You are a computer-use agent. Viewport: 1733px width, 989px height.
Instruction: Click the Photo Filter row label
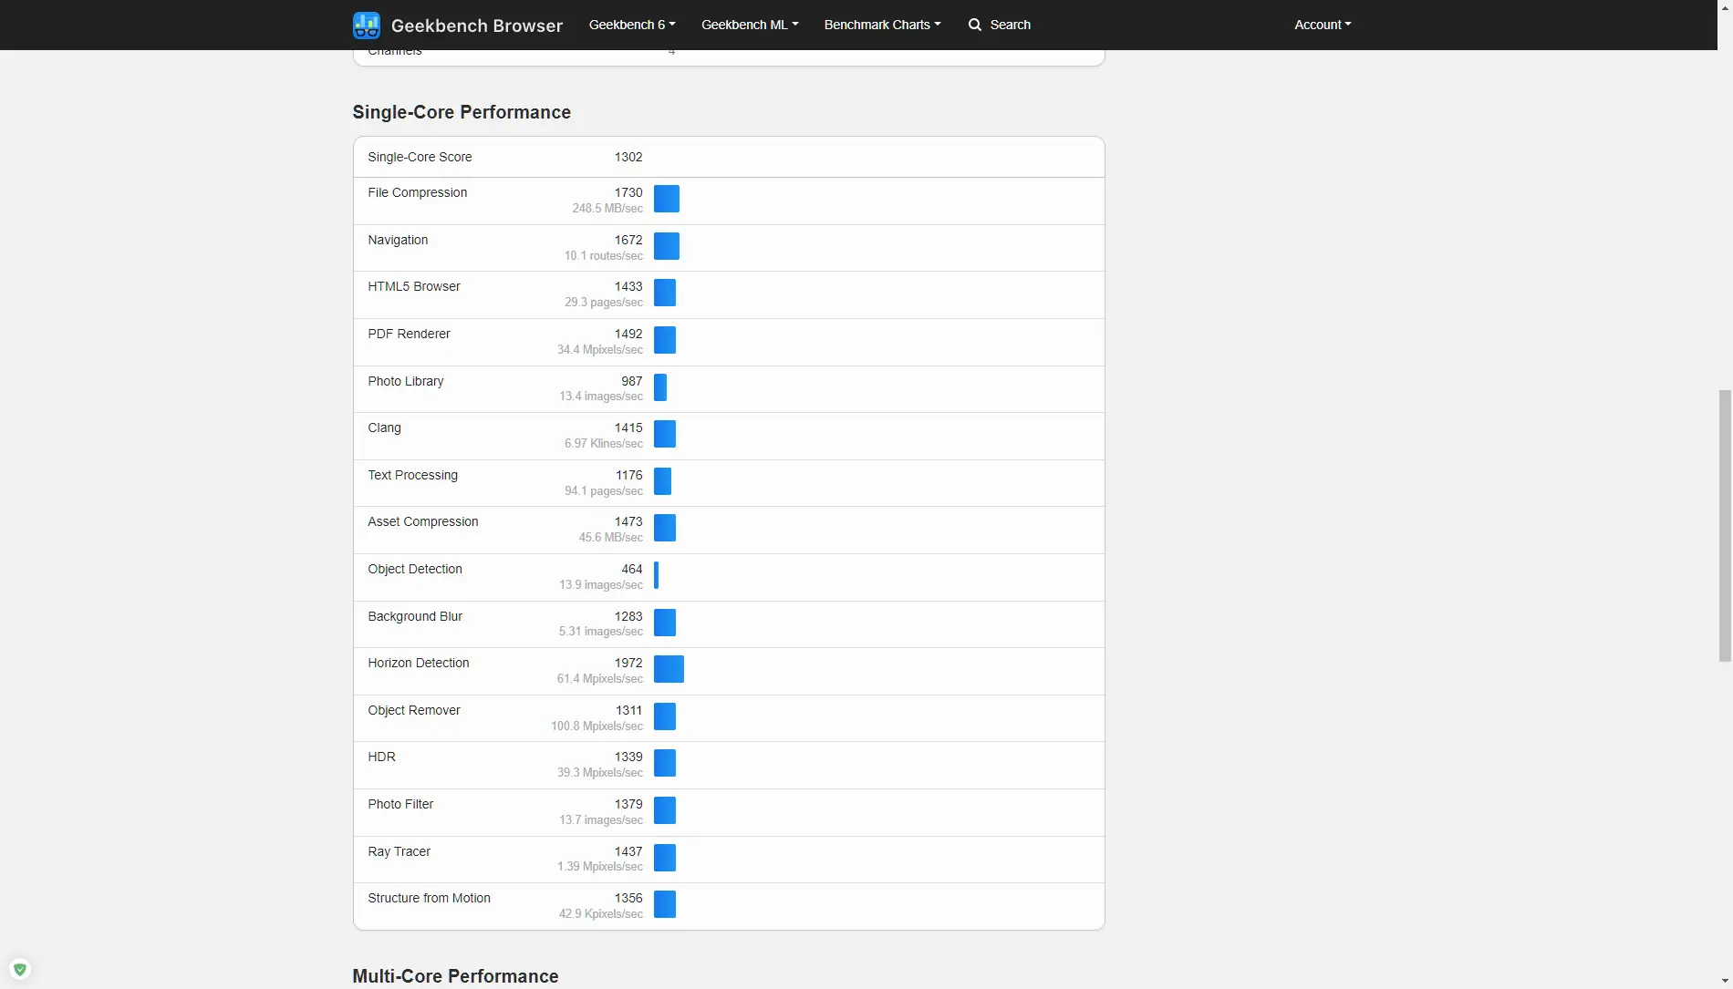point(400,804)
